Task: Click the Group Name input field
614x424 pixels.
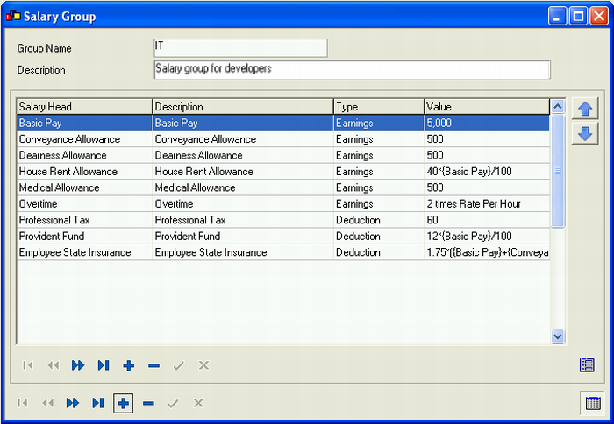Action: (241, 47)
